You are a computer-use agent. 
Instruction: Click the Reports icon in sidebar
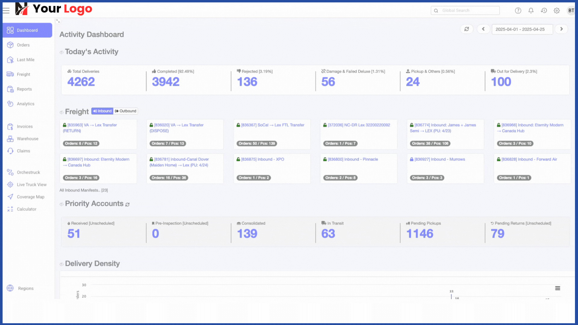pos(10,89)
